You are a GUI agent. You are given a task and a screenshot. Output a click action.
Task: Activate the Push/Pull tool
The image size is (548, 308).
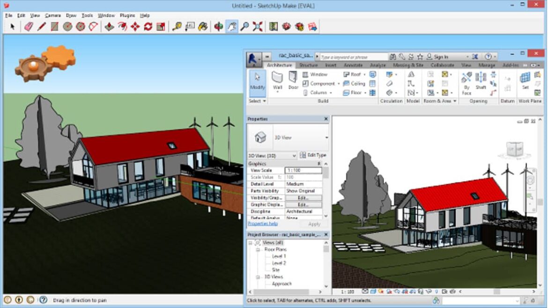point(109,27)
